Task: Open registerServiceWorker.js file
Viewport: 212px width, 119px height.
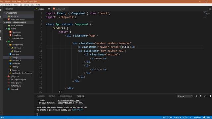Action: pos(22,73)
